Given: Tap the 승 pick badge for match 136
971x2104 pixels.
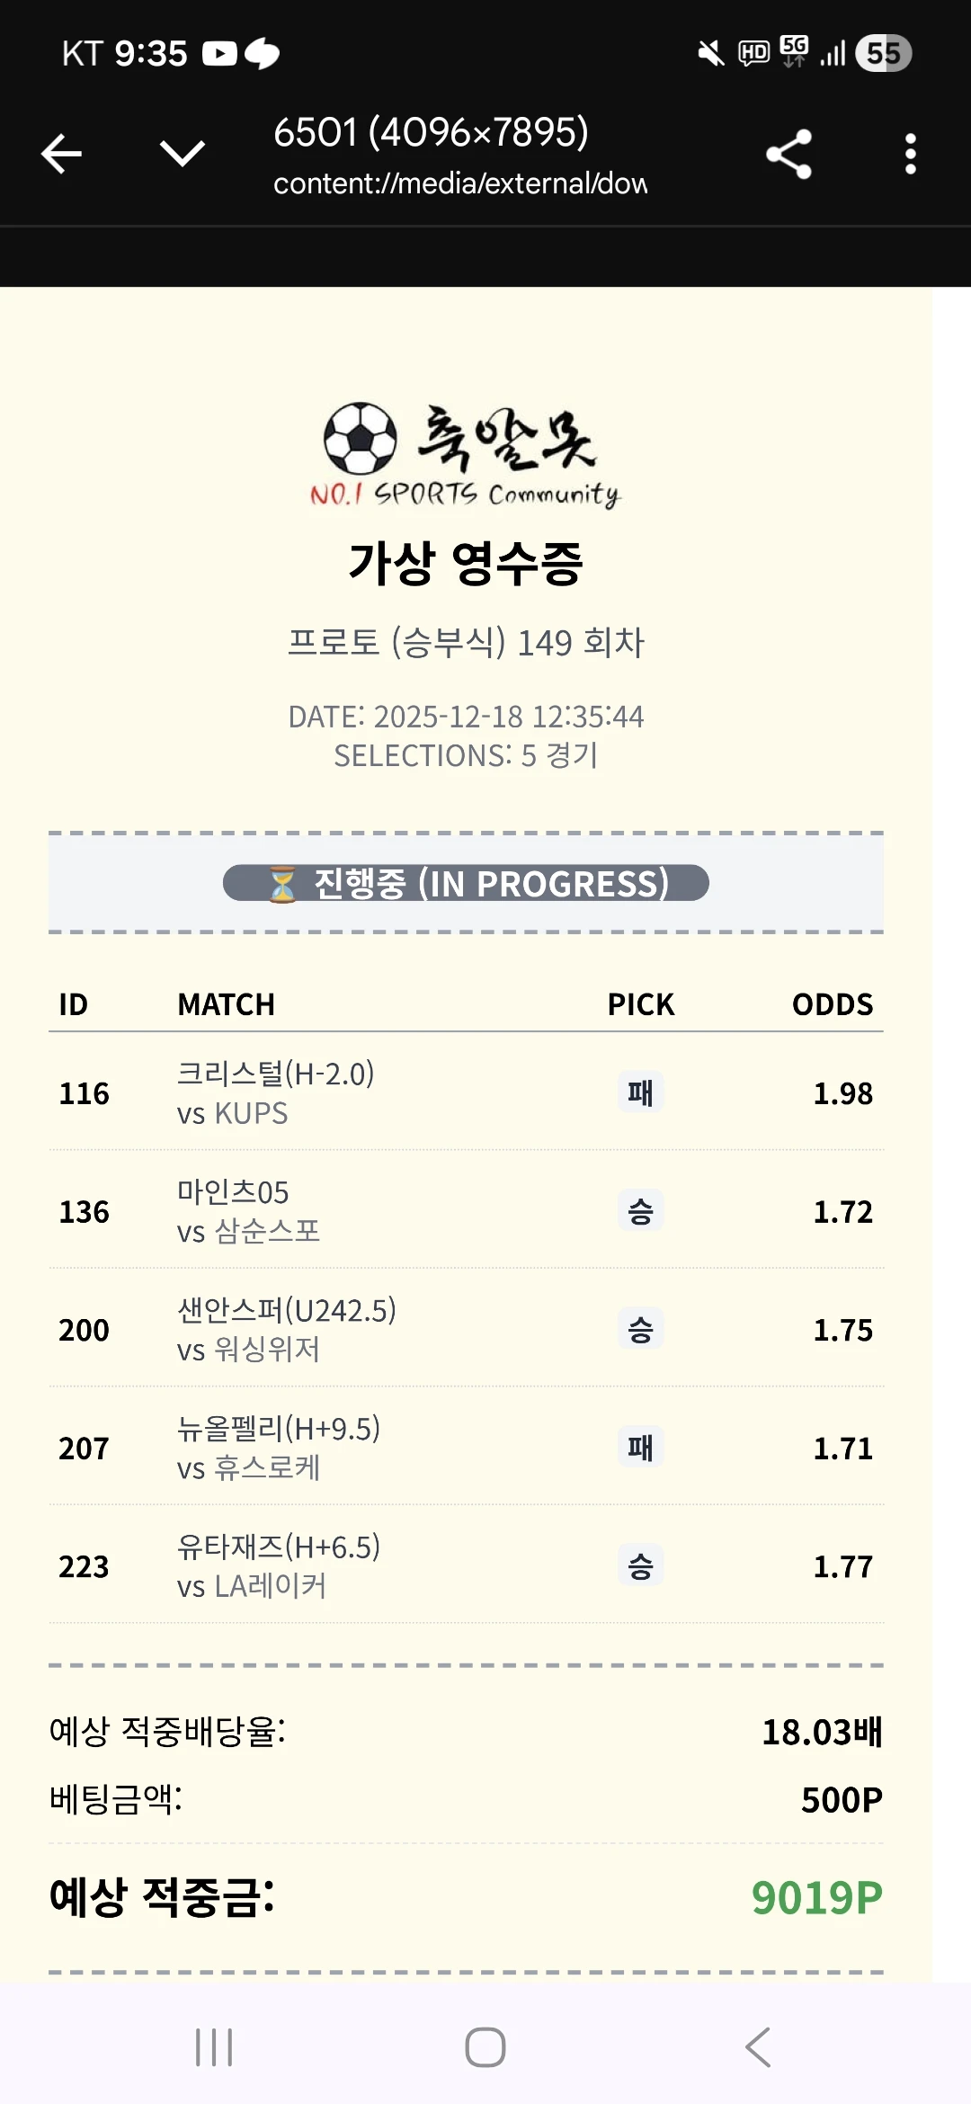Looking at the screenshot, I should (x=640, y=1211).
